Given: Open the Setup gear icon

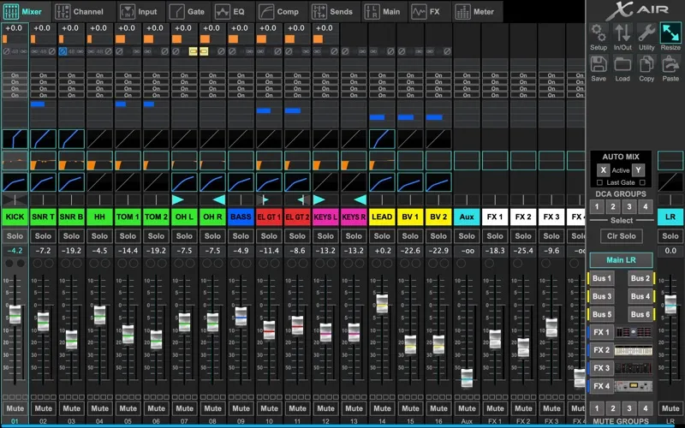Looking at the screenshot, I should (x=599, y=33).
